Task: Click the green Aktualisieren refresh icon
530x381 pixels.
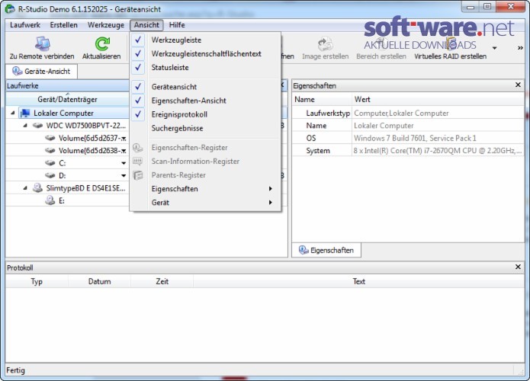Action: 101,44
